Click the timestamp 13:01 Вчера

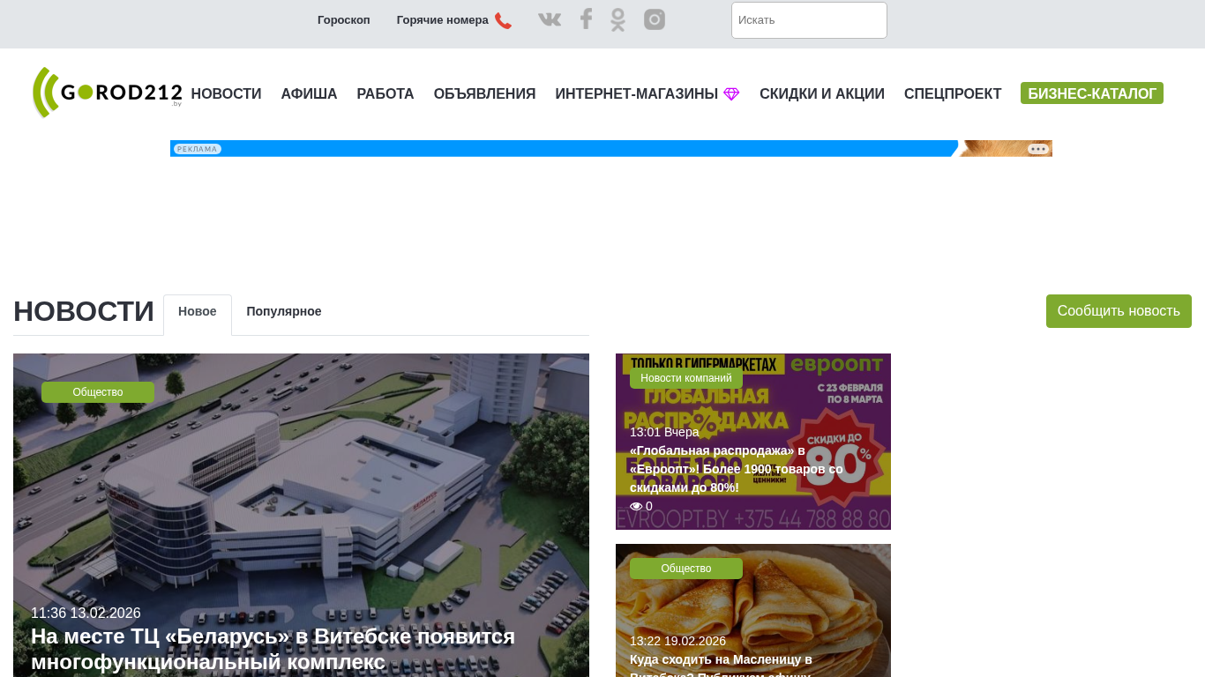pyautogui.click(x=664, y=432)
